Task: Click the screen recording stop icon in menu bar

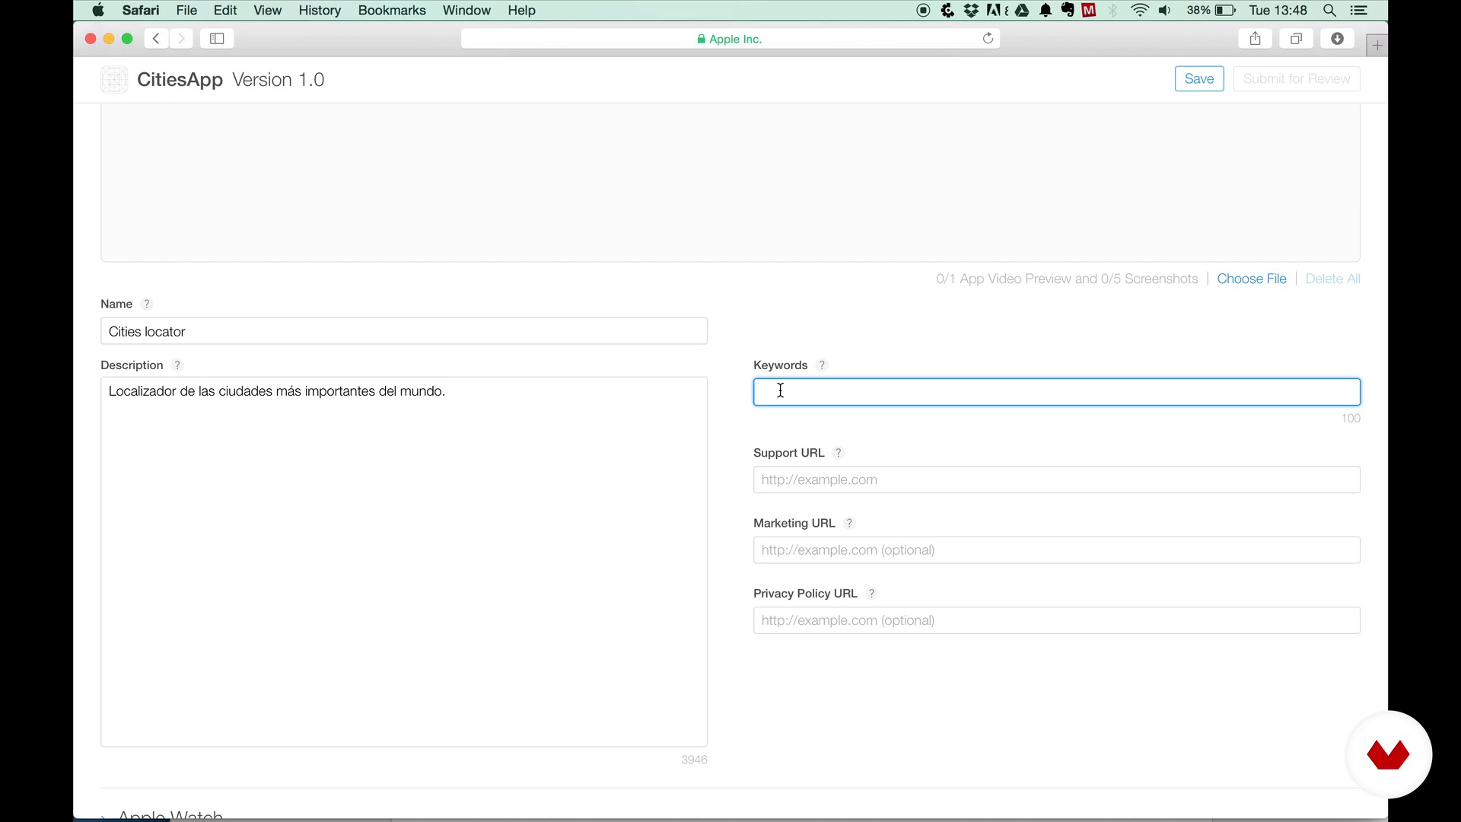Action: click(923, 11)
